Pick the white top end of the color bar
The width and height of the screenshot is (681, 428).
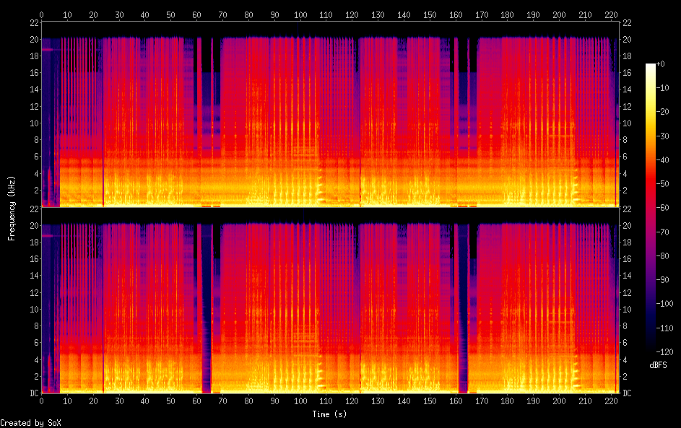coord(651,66)
